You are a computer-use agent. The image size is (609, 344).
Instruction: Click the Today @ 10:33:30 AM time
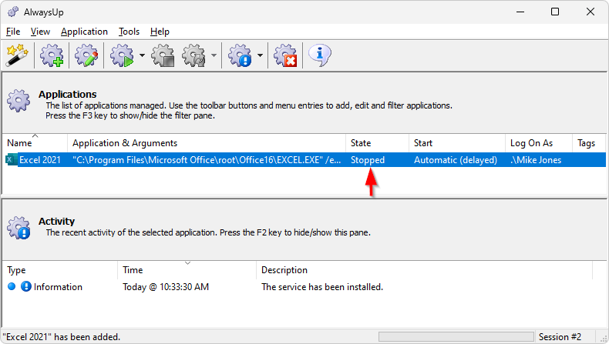(166, 287)
